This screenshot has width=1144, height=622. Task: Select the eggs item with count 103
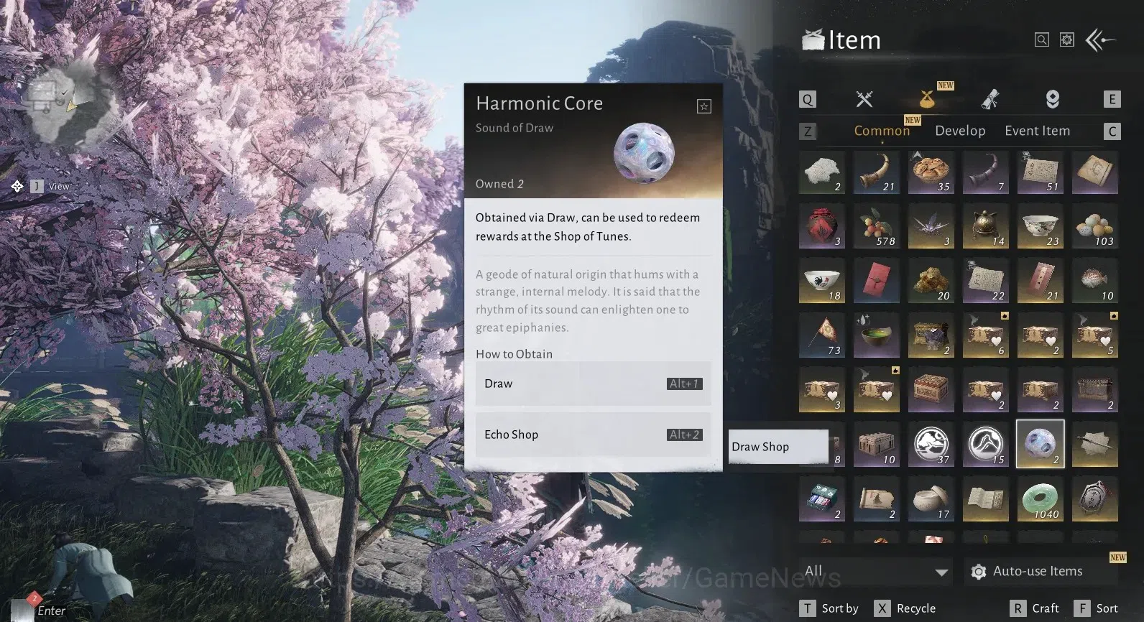(x=1095, y=226)
